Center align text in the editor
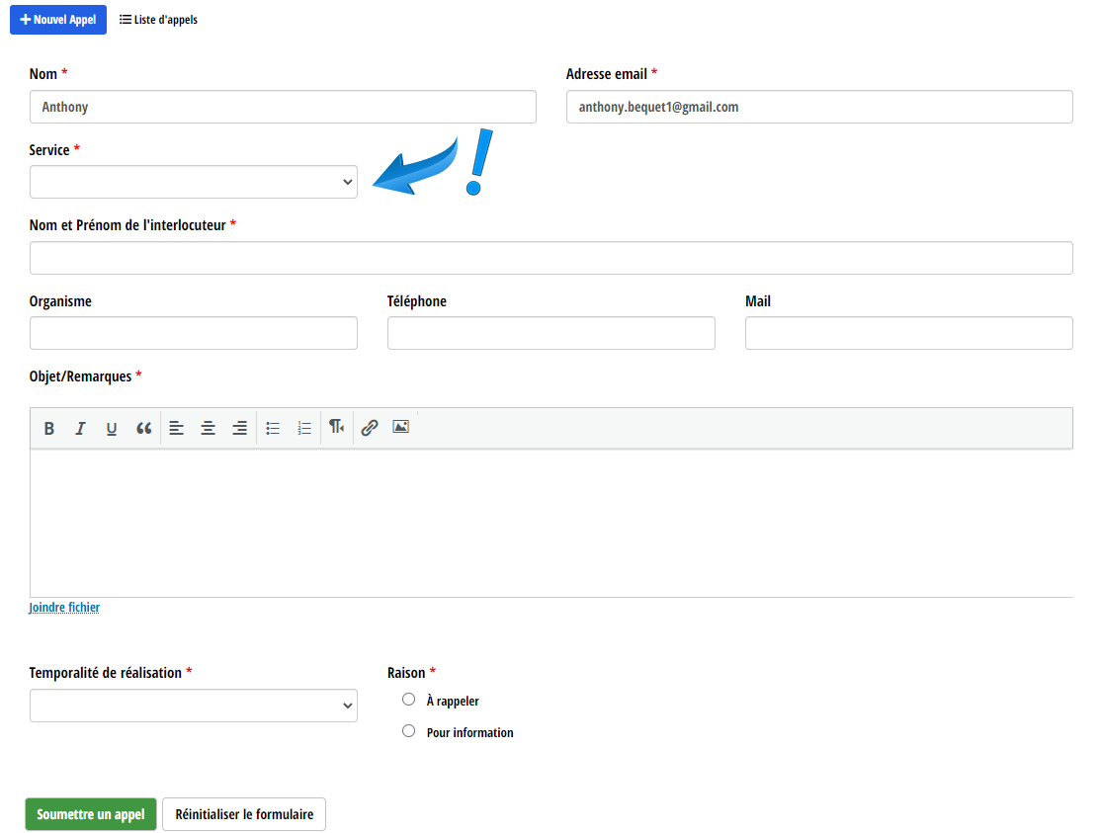Viewport: 1100px width, 833px height. tap(209, 429)
